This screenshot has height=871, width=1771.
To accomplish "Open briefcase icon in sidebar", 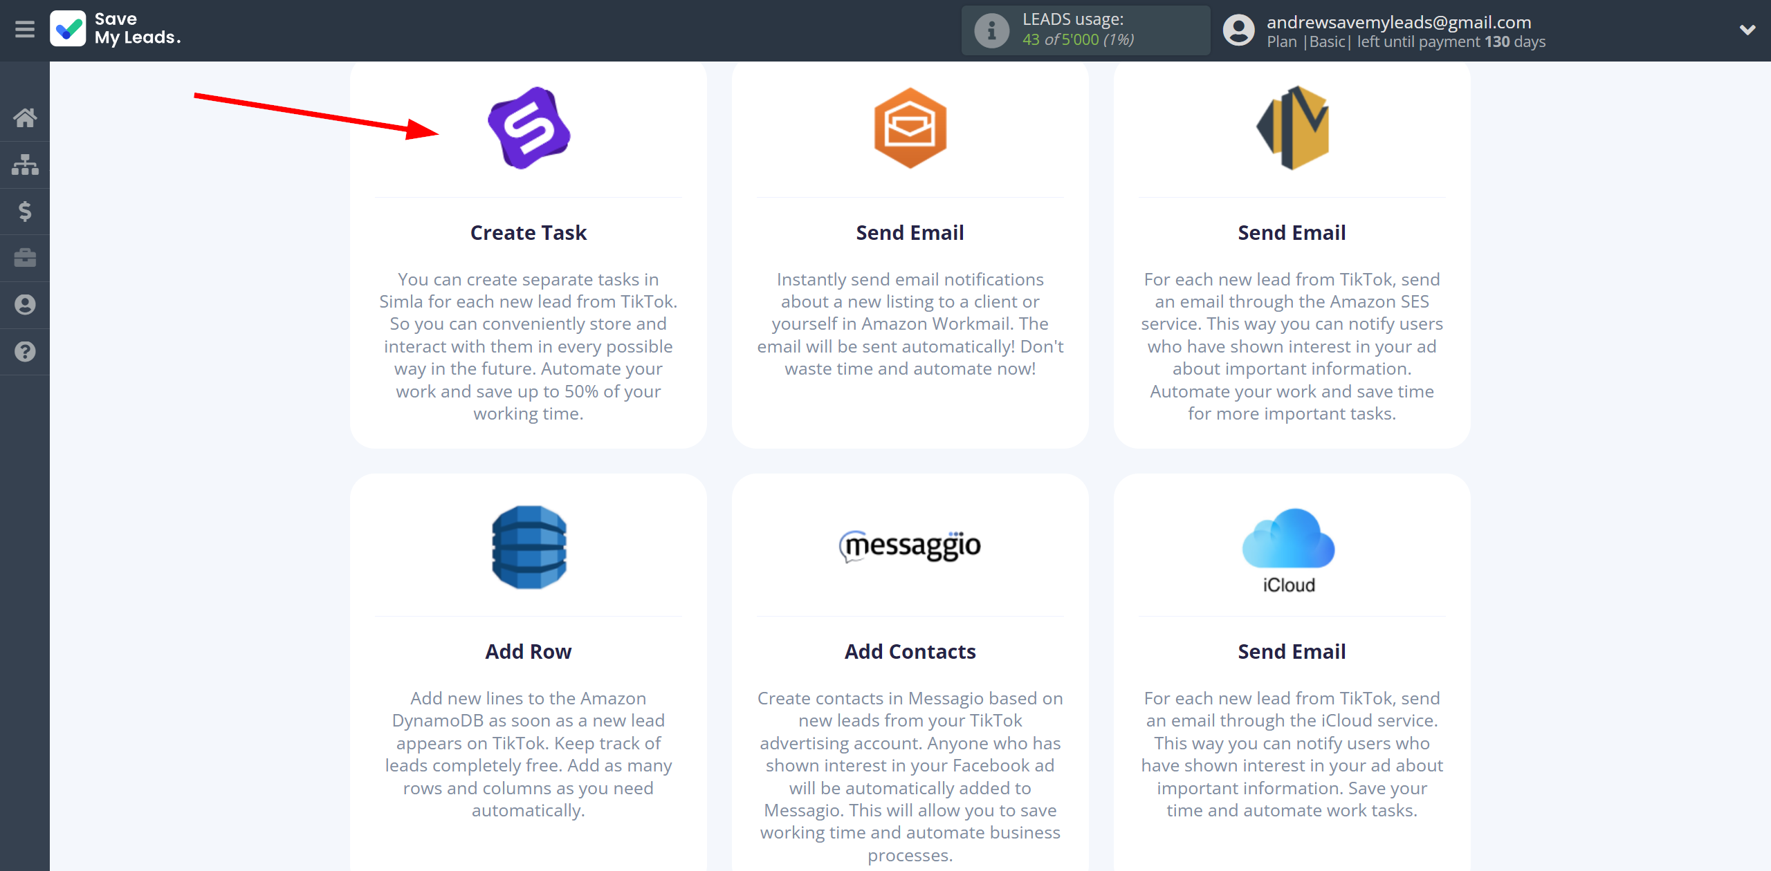I will pos(25,258).
